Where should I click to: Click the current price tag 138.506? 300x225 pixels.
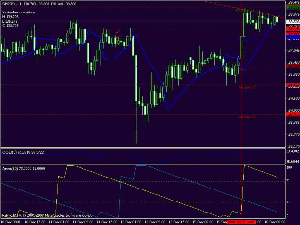[x=293, y=22]
